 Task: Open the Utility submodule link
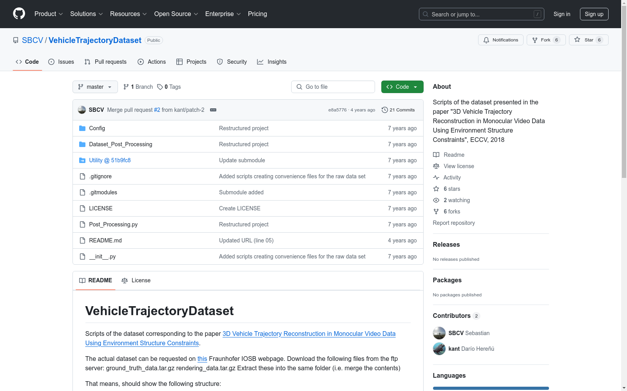pyautogui.click(x=110, y=160)
